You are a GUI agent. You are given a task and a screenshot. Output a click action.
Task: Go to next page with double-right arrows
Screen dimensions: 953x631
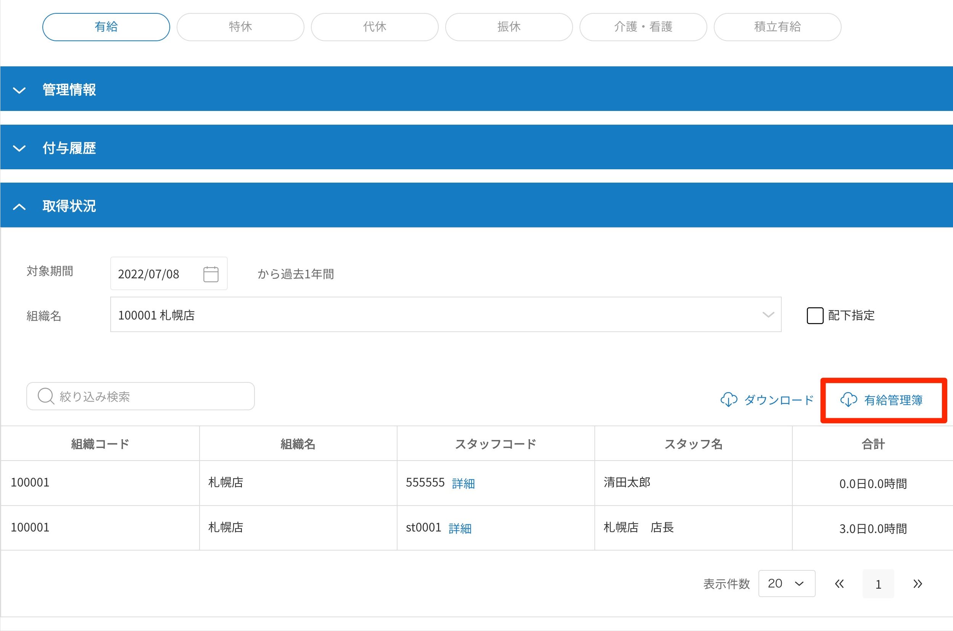pos(917,583)
